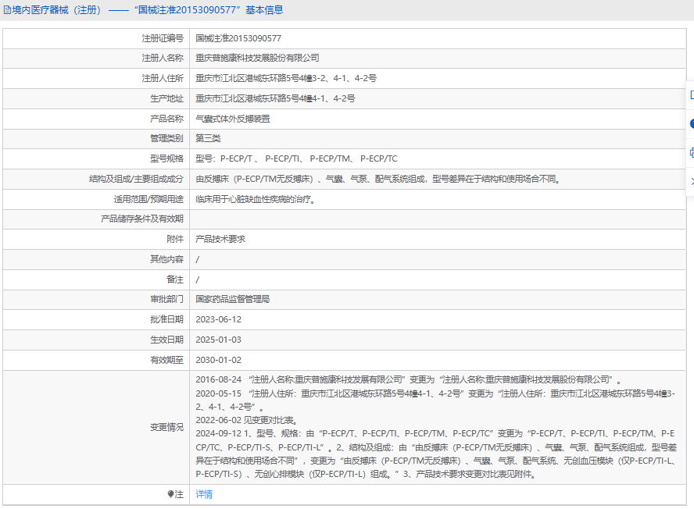
Task: Click the 管理类别 value 第三类
Action: pos(208,139)
